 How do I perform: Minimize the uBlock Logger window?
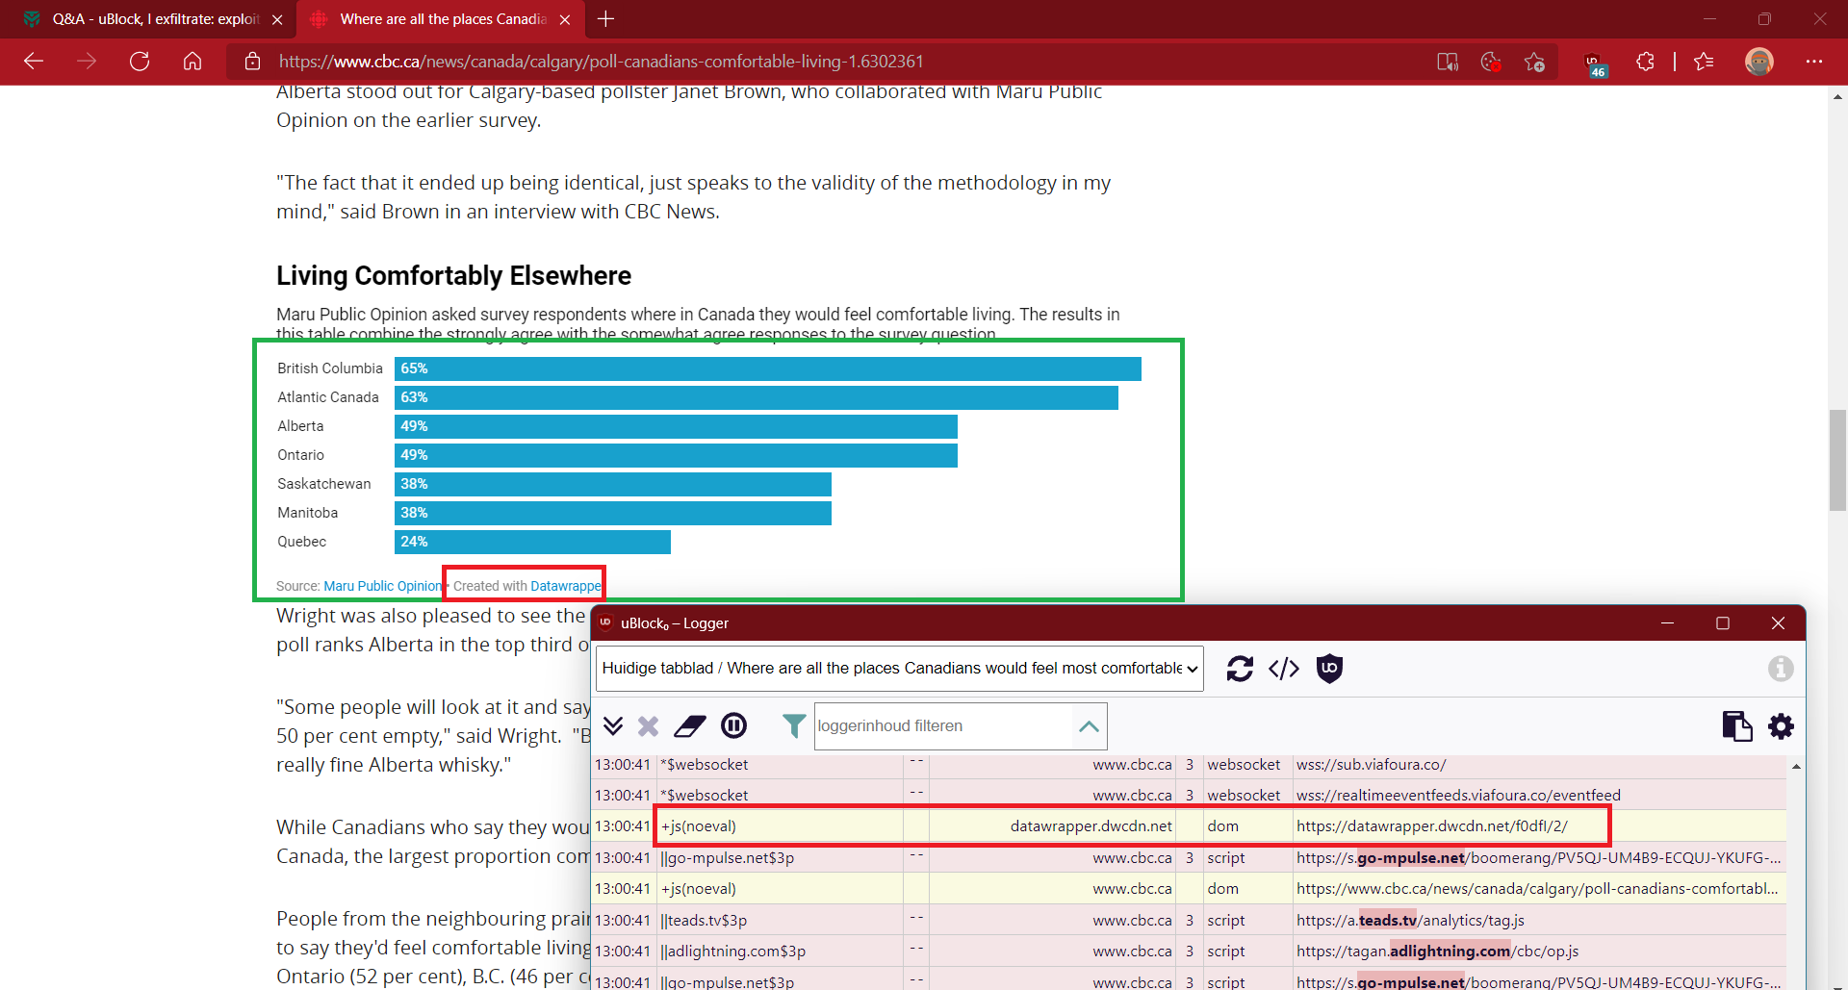tap(1668, 623)
